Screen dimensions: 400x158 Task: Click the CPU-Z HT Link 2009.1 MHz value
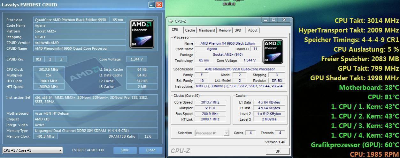tap(210, 119)
